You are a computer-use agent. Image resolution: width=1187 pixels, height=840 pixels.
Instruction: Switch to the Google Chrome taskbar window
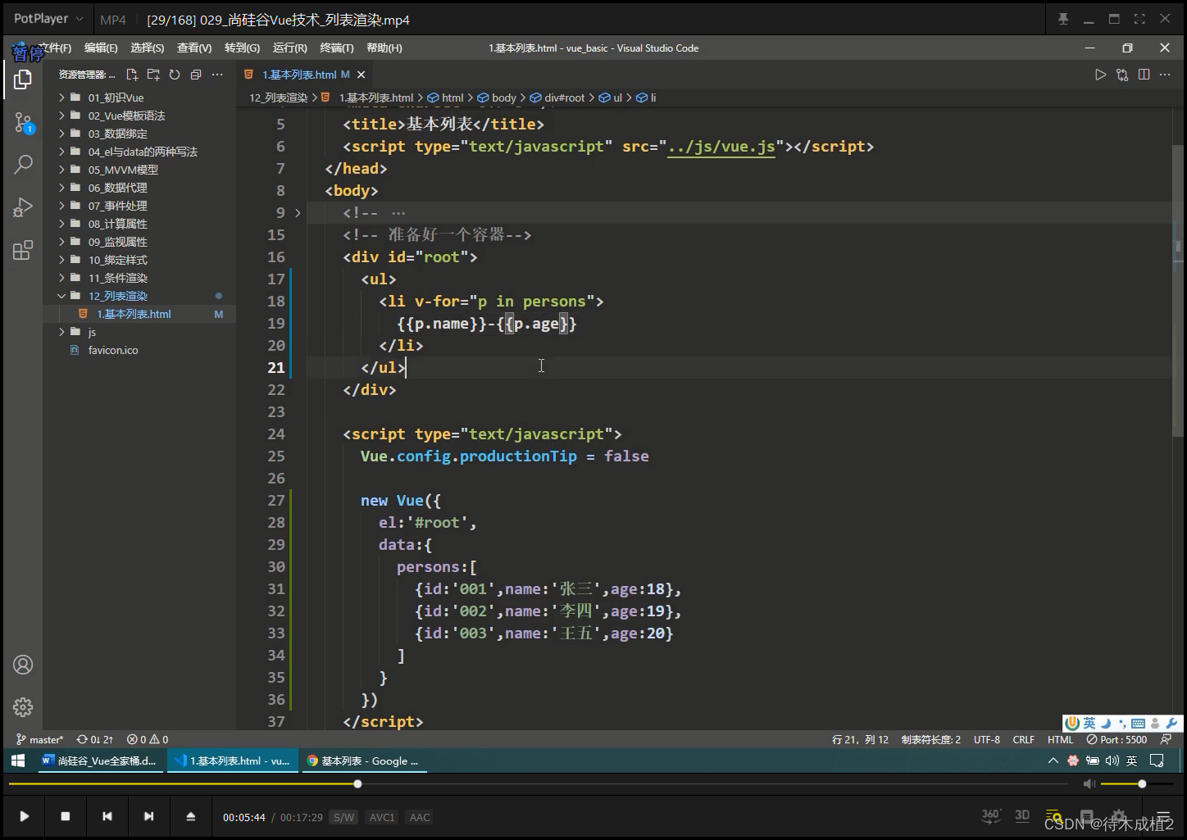(x=363, y=761)
